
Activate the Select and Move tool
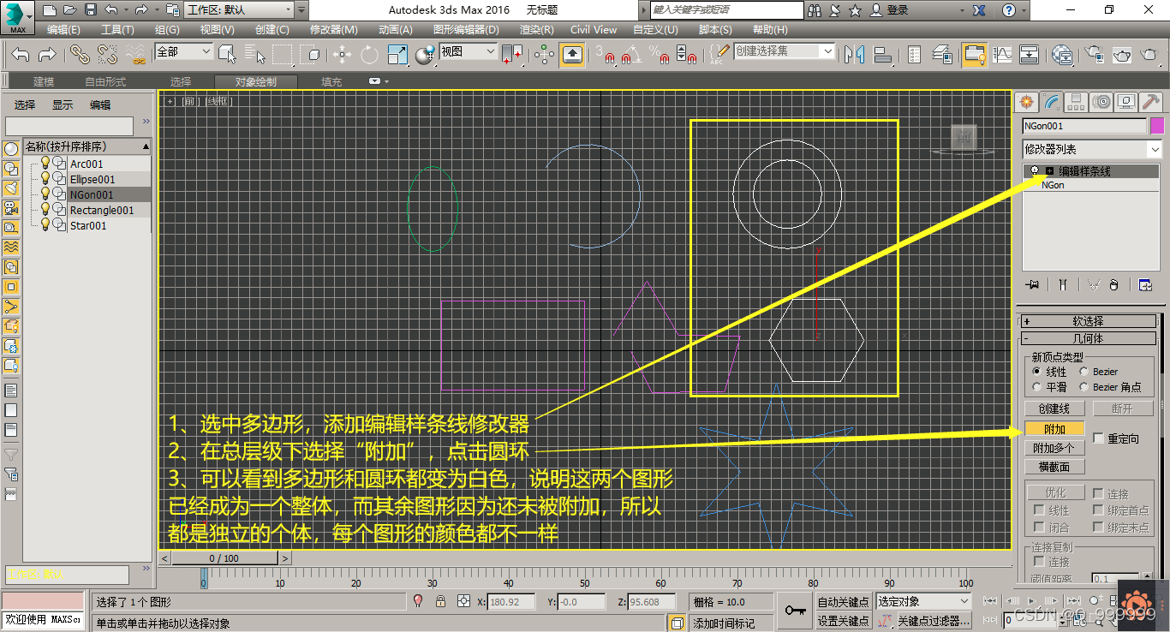(x=343, y=55)
